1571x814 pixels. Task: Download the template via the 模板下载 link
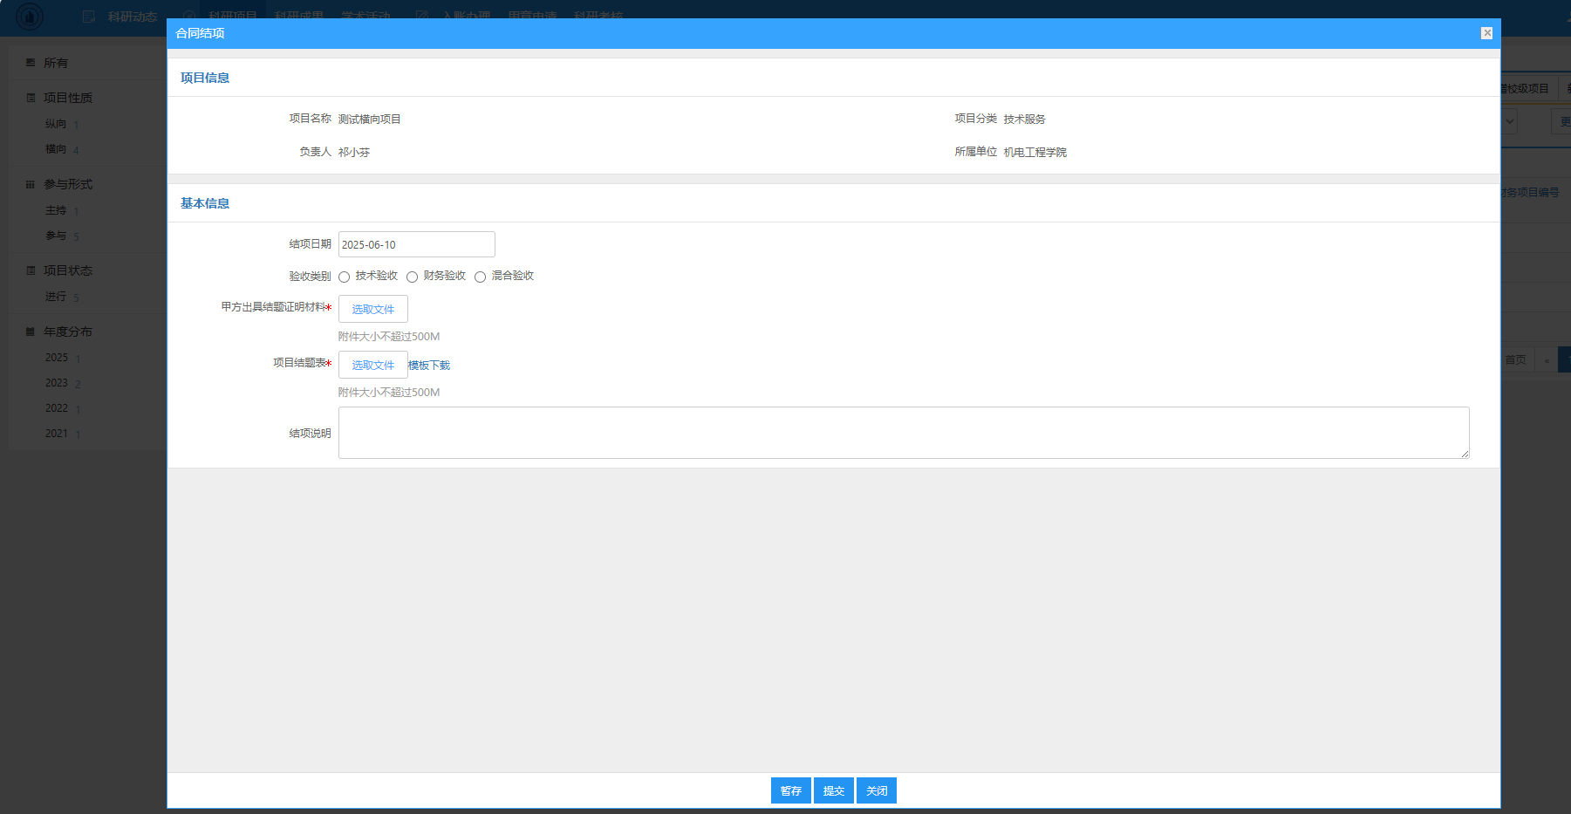coord(429,366)
